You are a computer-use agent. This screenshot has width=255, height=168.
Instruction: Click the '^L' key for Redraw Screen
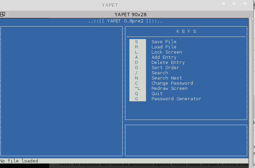tap(138, 88)
